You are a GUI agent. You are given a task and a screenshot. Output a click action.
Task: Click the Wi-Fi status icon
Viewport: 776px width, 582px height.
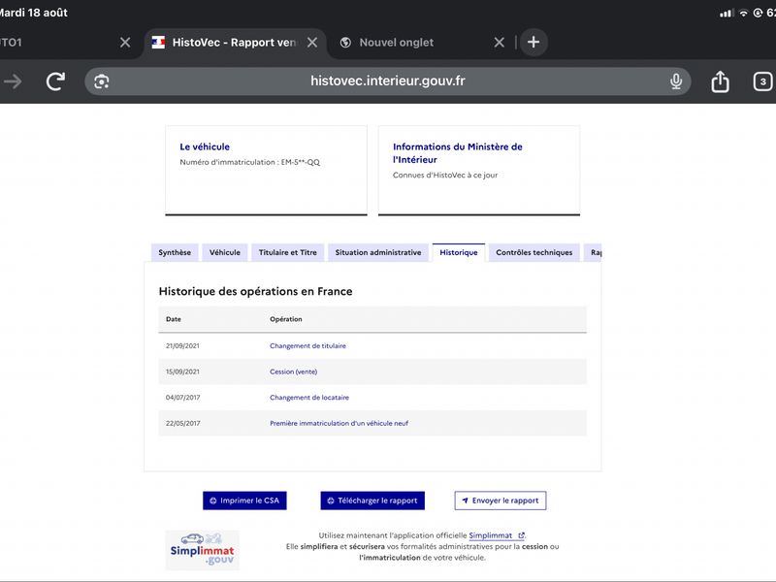[x=743, y=14]
